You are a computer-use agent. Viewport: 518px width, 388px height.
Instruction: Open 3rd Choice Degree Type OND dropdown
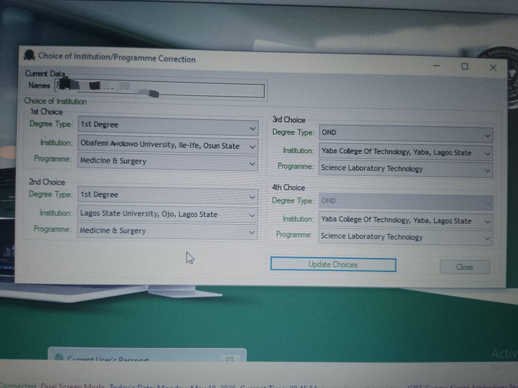[406, 134]
